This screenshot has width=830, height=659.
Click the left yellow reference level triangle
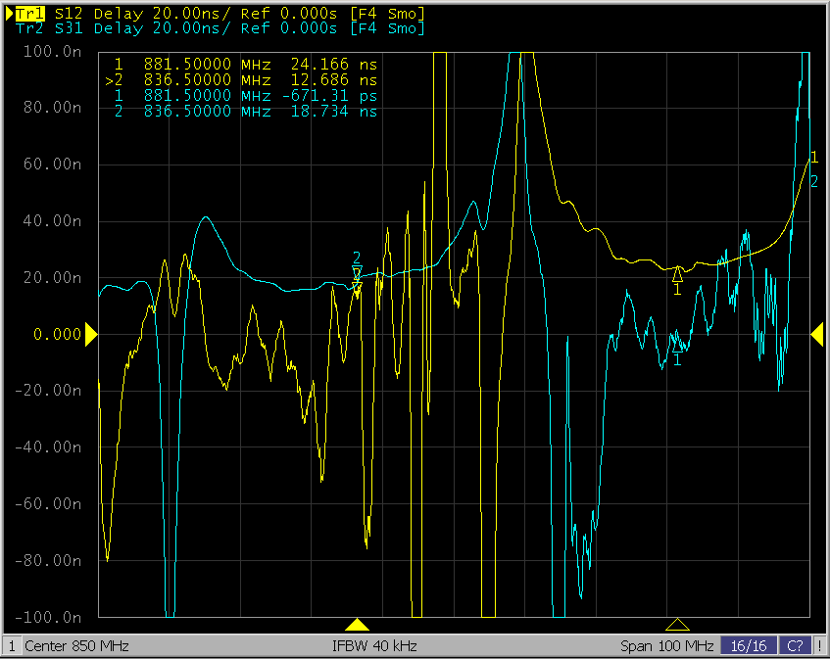click(91, 335)
